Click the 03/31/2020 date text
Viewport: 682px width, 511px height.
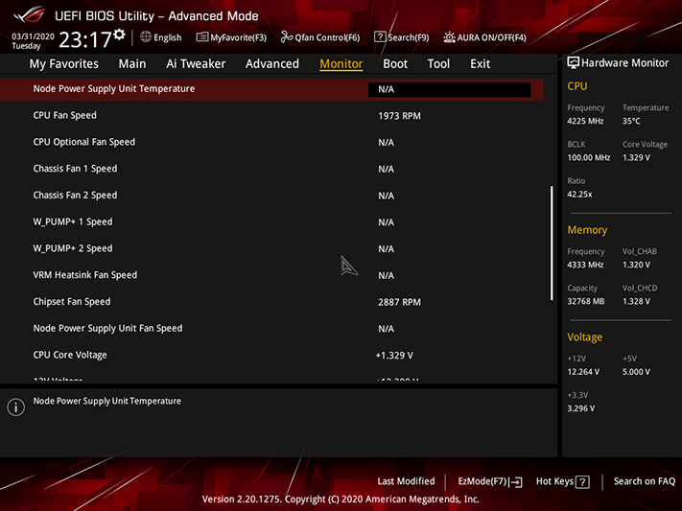click(33, 36)
